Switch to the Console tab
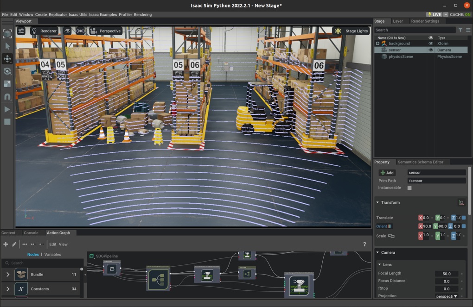 (31, 233)
